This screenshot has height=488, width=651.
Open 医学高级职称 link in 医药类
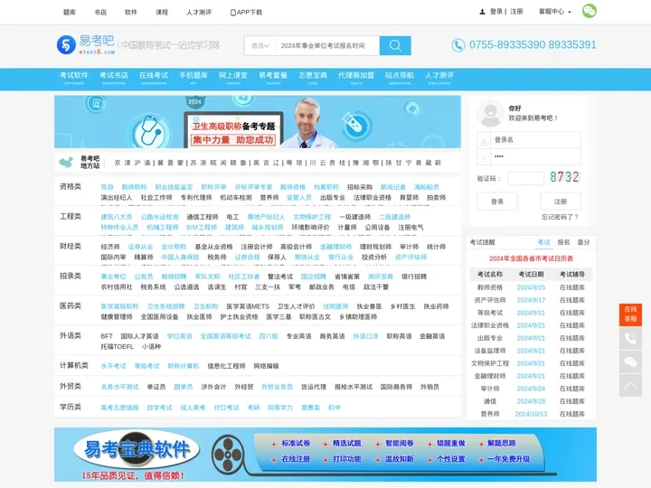pyautogui.click(x=119, y=306)
